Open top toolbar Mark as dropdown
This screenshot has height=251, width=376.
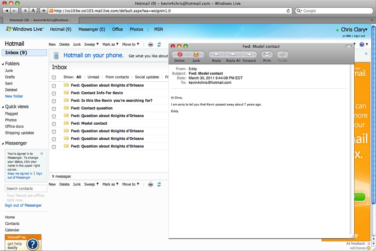[111, 44]
